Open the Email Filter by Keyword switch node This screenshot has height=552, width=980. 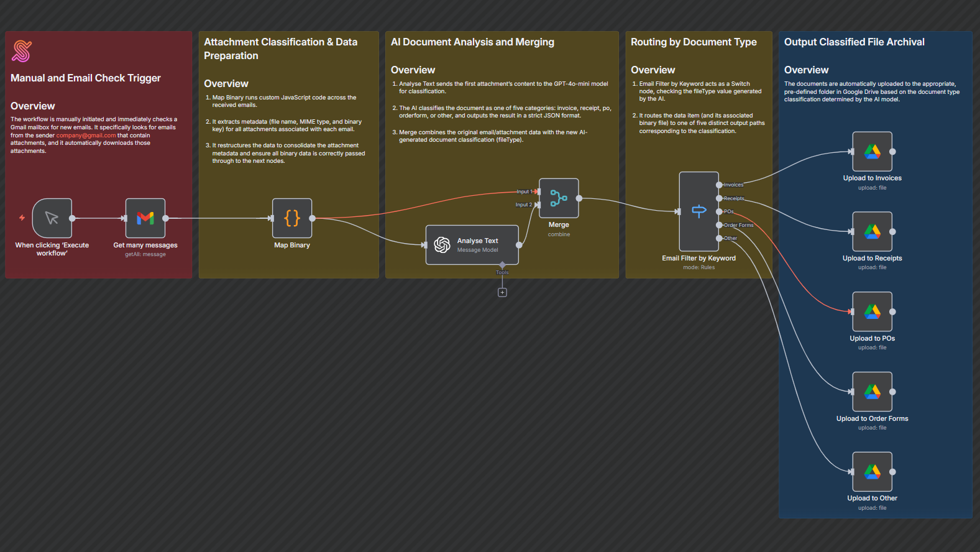pos(698,212)
